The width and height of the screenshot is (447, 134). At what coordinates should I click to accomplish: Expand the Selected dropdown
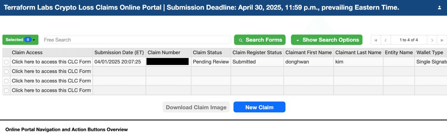[20, 40]
